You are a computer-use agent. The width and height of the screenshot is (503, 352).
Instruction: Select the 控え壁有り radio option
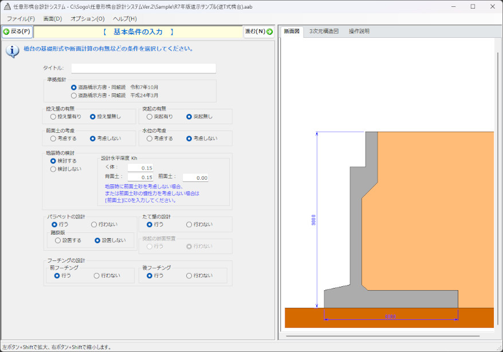pos(53,116)
